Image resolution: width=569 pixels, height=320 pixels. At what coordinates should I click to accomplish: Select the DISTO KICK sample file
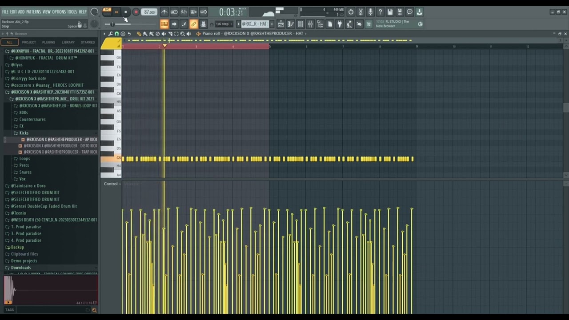pyautogui.click(x=58, y=146)
